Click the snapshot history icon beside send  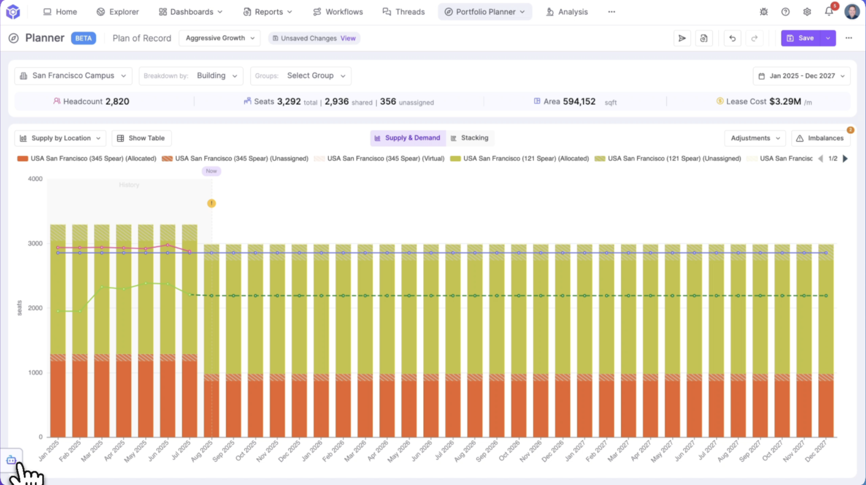coord(703,38)
